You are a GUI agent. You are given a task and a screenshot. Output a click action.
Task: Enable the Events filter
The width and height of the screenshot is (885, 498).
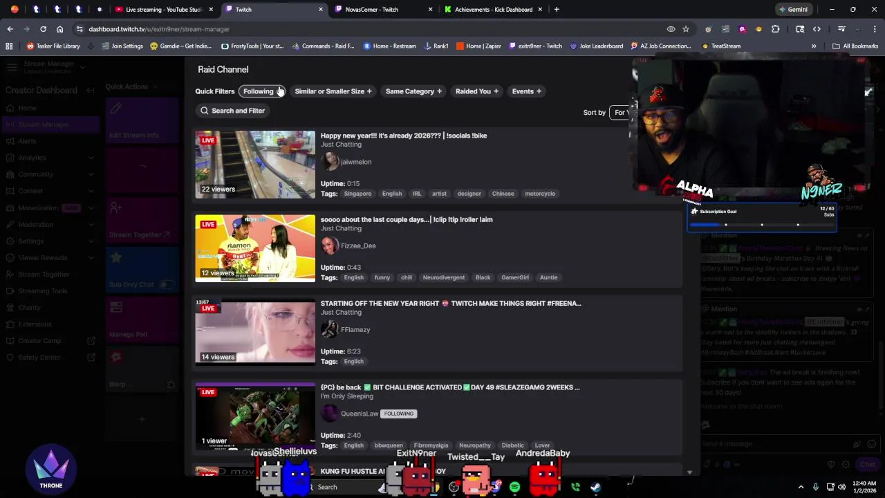pos(526,91)
